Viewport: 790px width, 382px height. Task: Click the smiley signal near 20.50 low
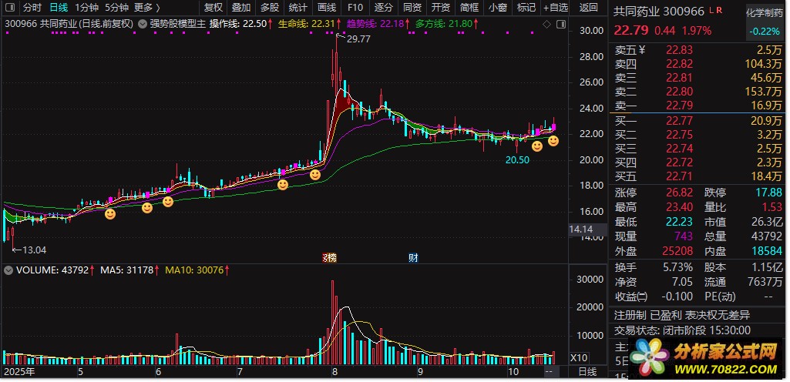(x=537, y=146)
